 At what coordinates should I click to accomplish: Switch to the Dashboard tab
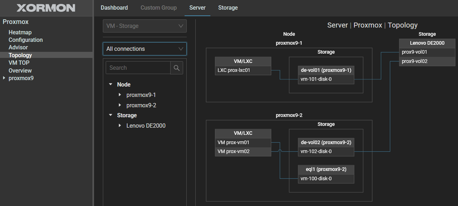114,8
